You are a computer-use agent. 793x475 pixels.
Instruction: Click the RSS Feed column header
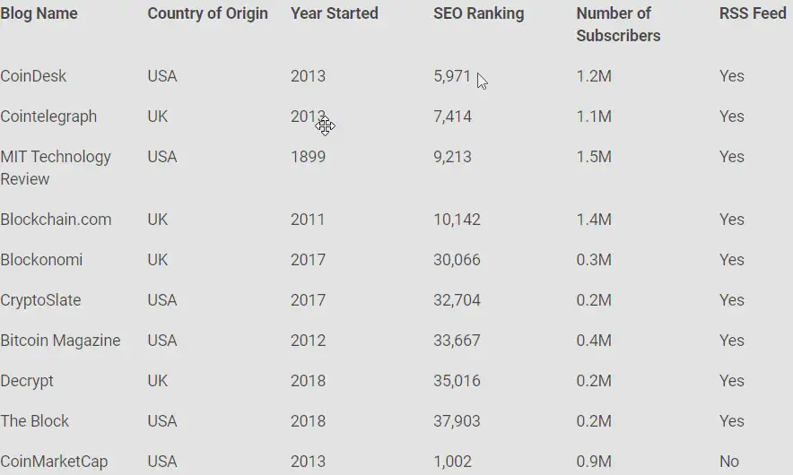coord(752,13)
